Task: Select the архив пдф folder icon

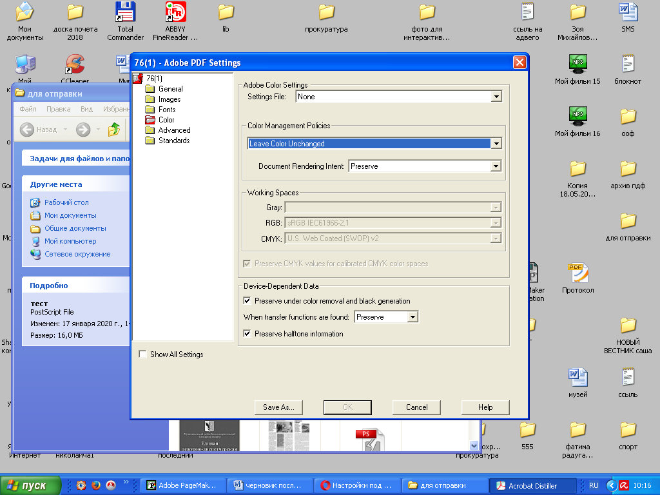Action: point(628,174)
